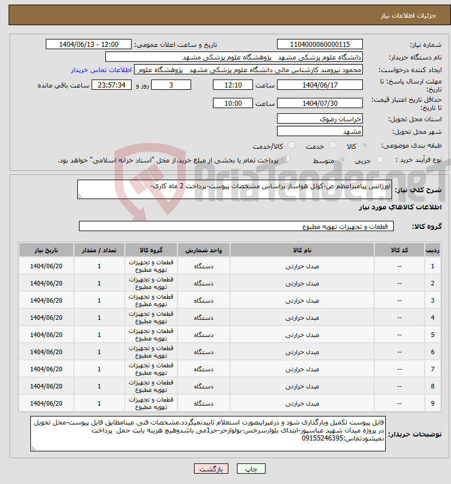Click the استان محل تحویل field خراسان رضوی
Screen dimensions: 451x484
tap(320, 118)
